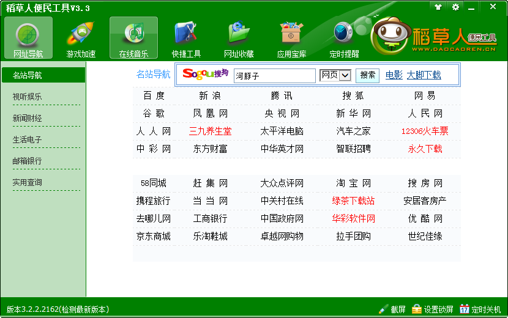Focus the Sogou search input field

tap(274, 76)
